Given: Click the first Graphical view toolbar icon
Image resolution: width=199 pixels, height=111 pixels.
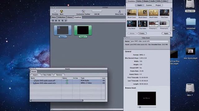Looking at the screenshot, I should coord(53,21).
